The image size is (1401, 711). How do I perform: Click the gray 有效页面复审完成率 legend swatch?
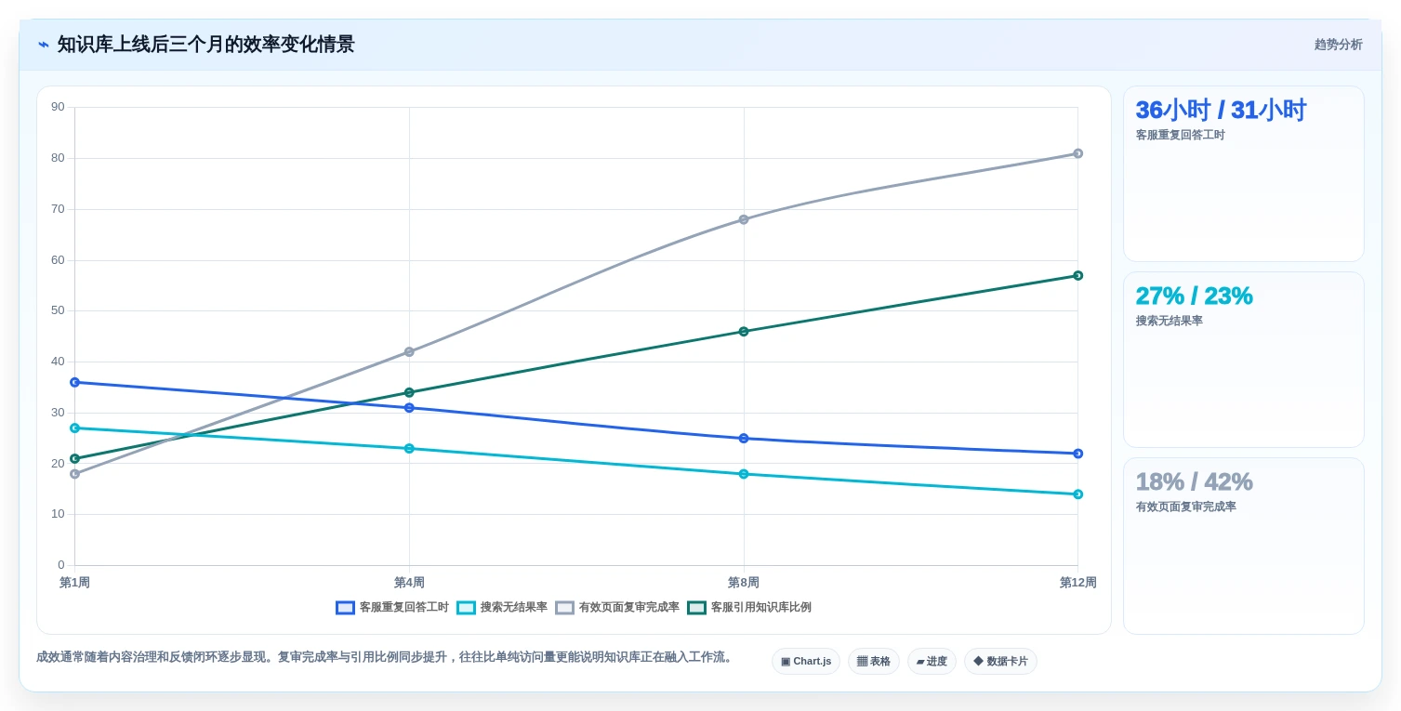(x=564, y=608)
